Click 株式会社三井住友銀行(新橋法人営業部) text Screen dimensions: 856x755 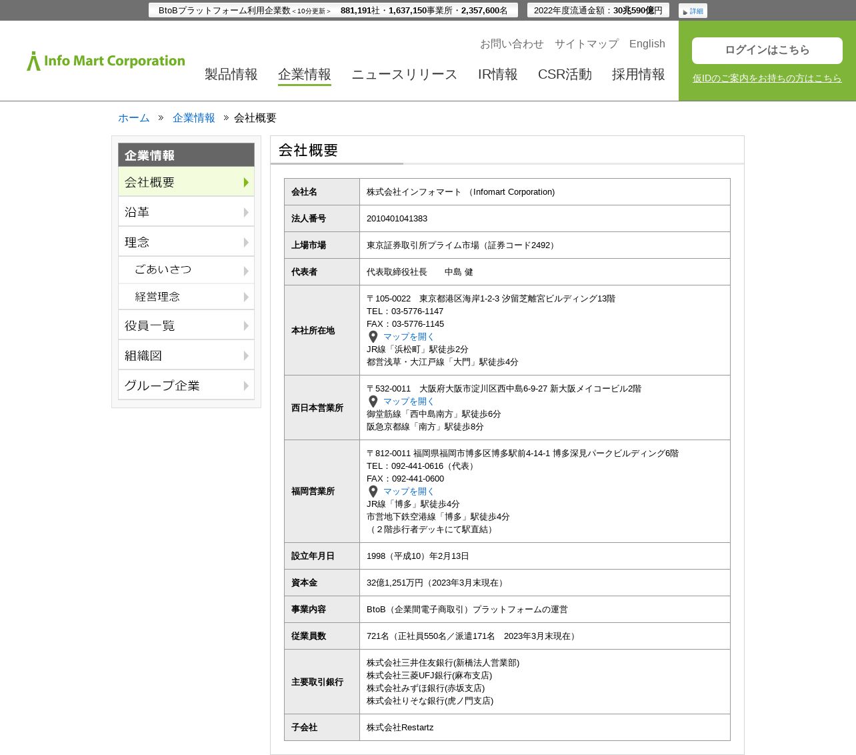click(x=443, y=663)
